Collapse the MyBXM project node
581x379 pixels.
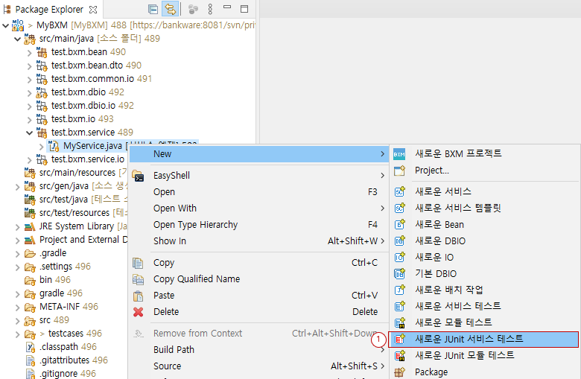tap(5, 25)
